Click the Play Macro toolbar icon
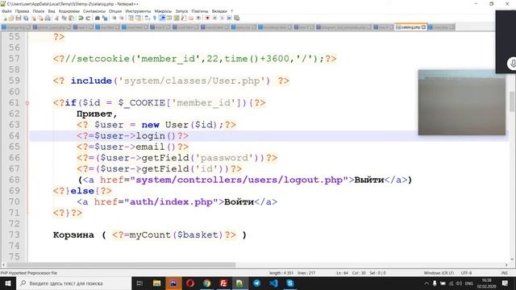 click(x=222, y=18)
